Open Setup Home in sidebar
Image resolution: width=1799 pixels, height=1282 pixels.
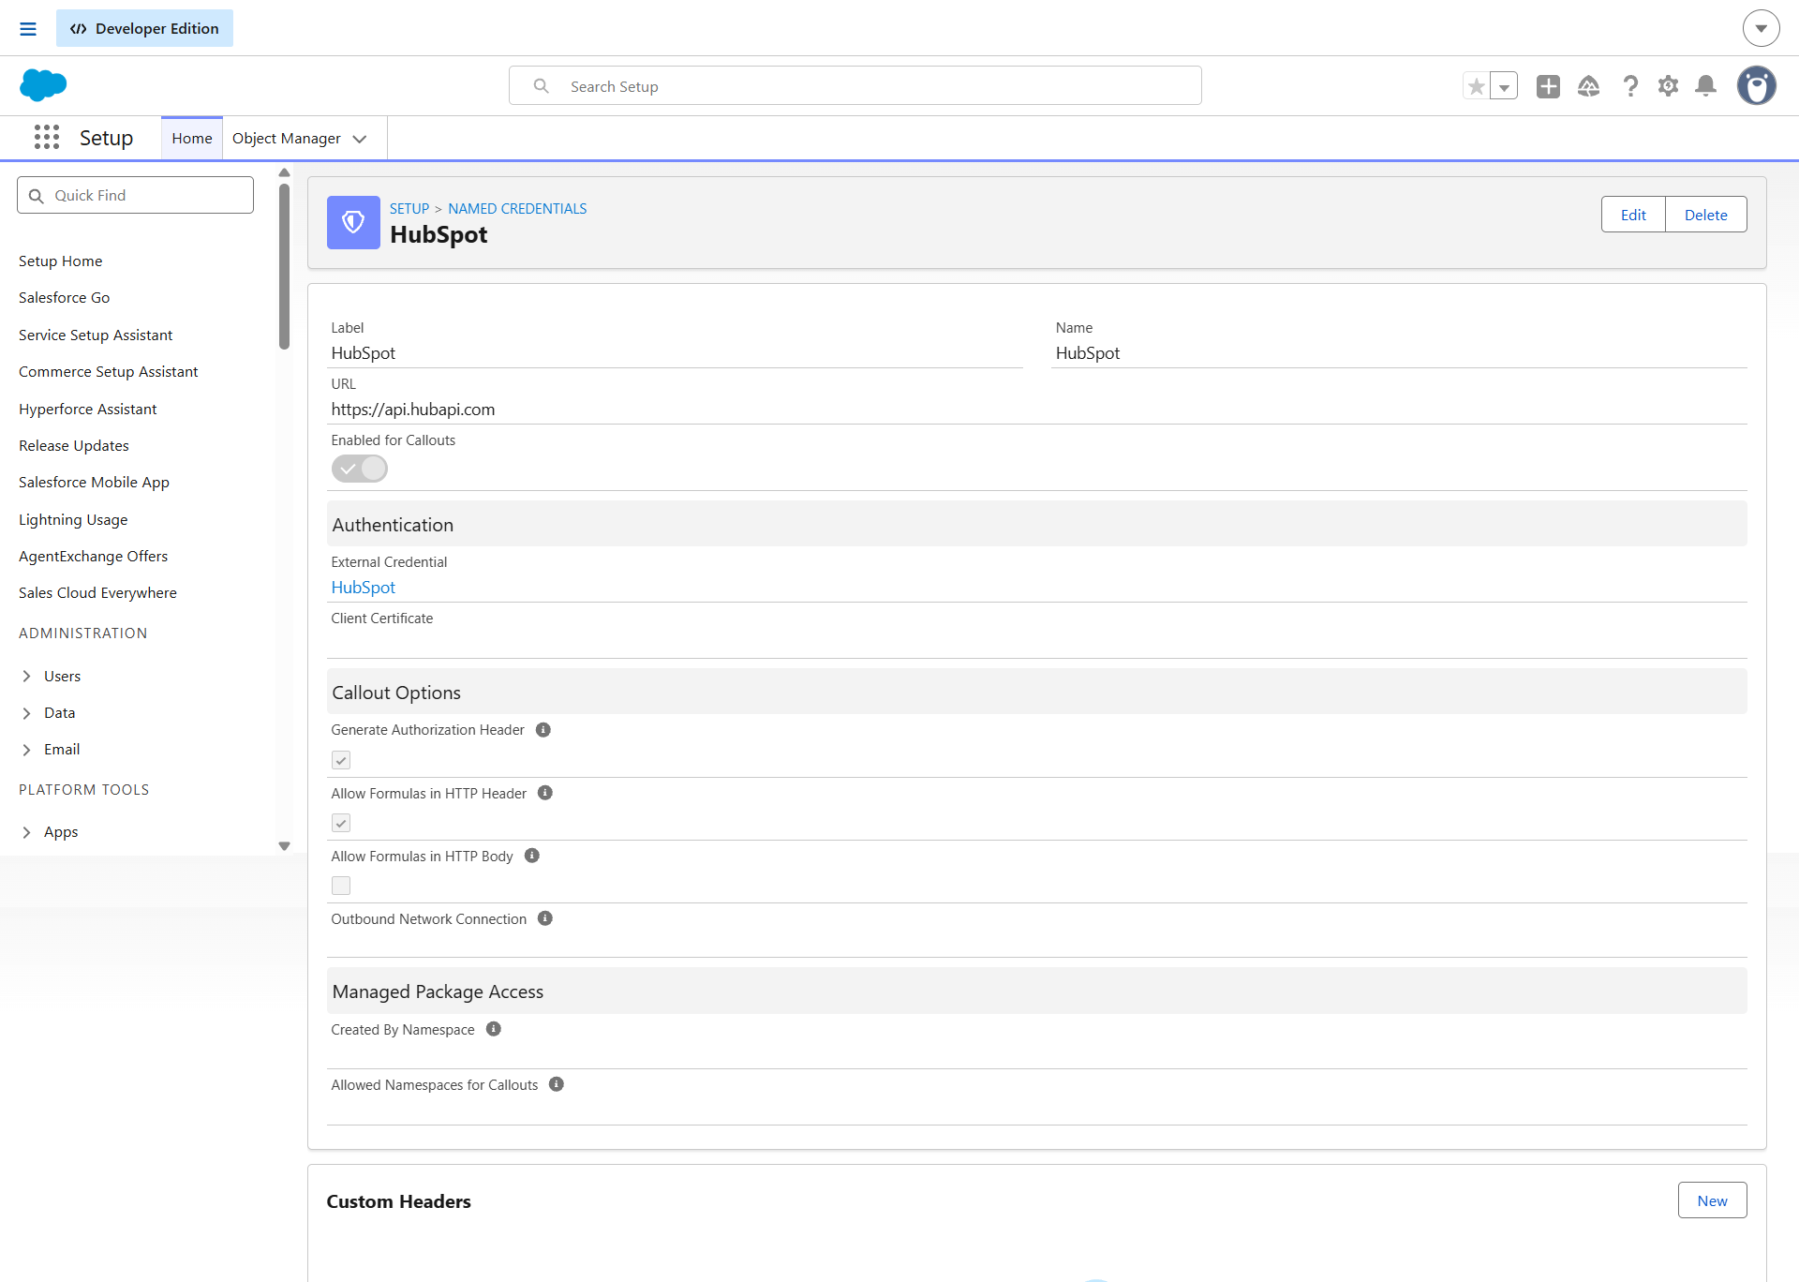click(x=61, y=261)
